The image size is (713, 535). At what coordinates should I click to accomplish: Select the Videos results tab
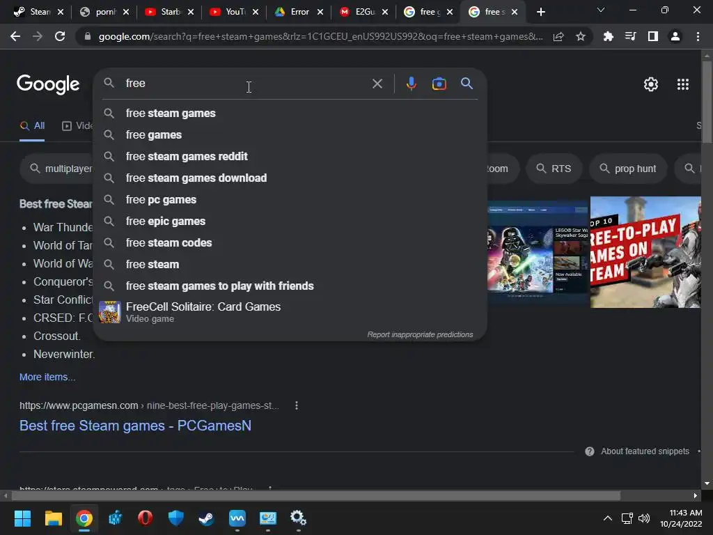tap(77, 126)
